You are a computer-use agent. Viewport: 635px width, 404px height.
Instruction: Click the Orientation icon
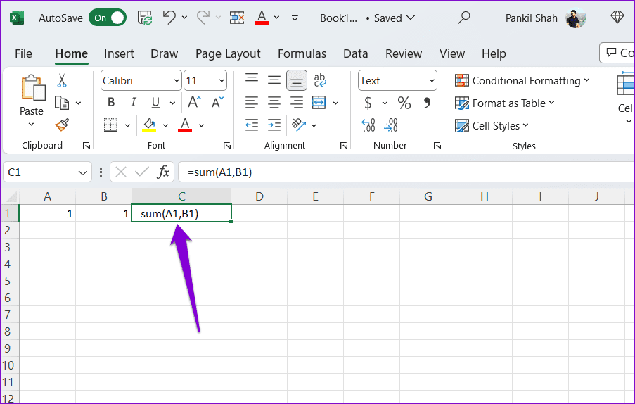point(299,125)
